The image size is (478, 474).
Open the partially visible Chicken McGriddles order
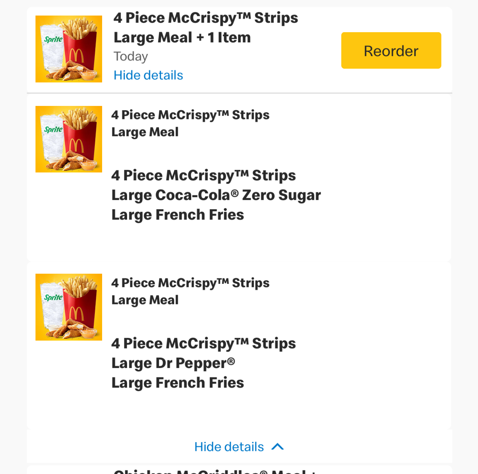(x=214, y=471)
